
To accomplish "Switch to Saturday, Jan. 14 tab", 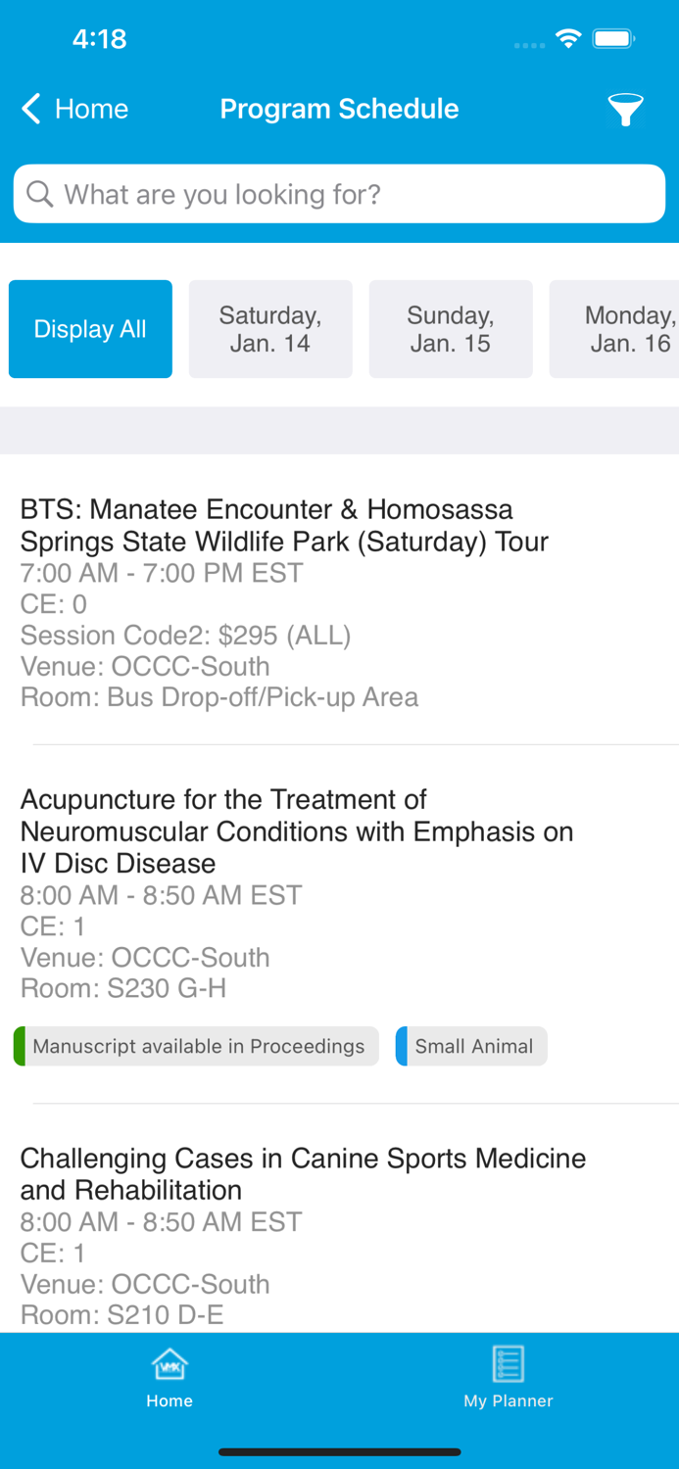I will point(270,329).
